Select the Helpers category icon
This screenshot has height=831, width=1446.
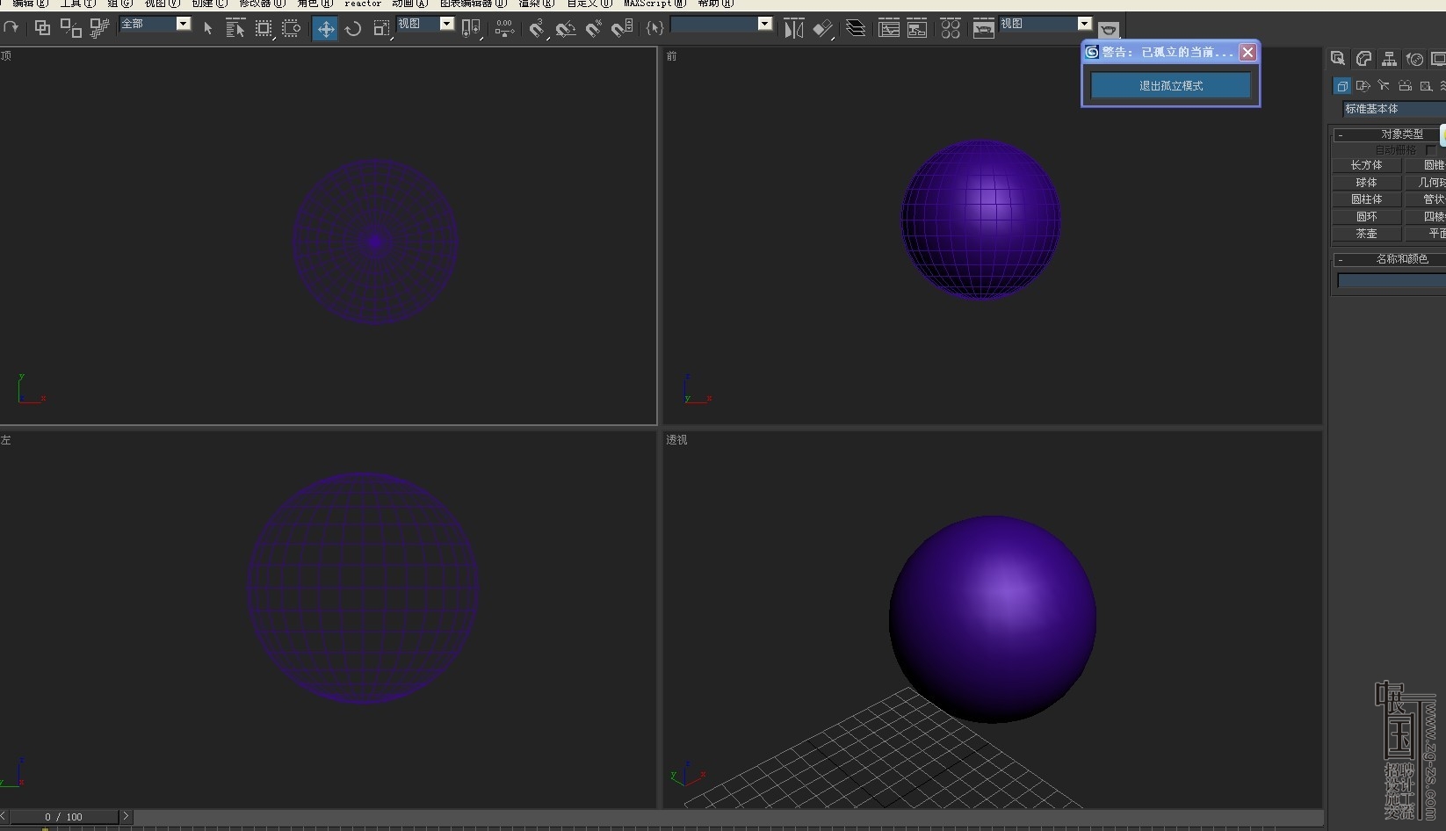1426,85
